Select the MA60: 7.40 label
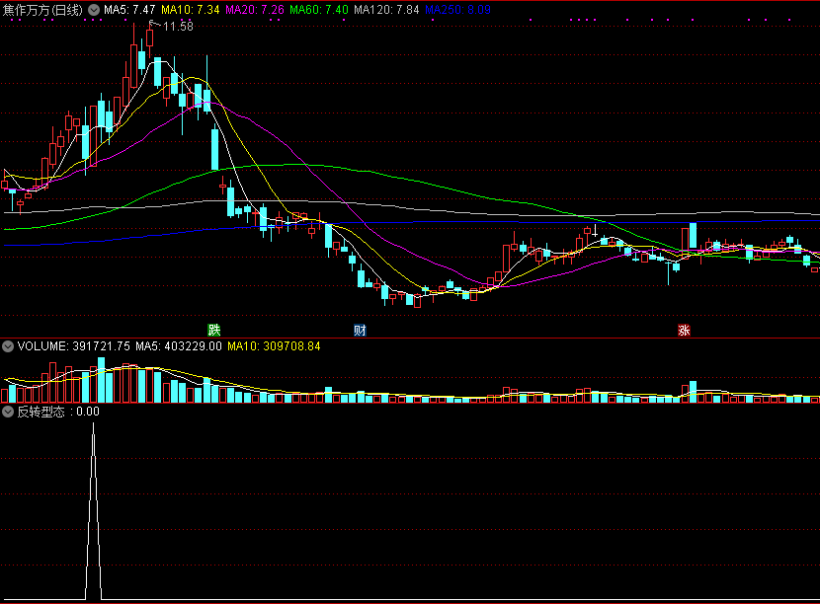 (319, 10)
